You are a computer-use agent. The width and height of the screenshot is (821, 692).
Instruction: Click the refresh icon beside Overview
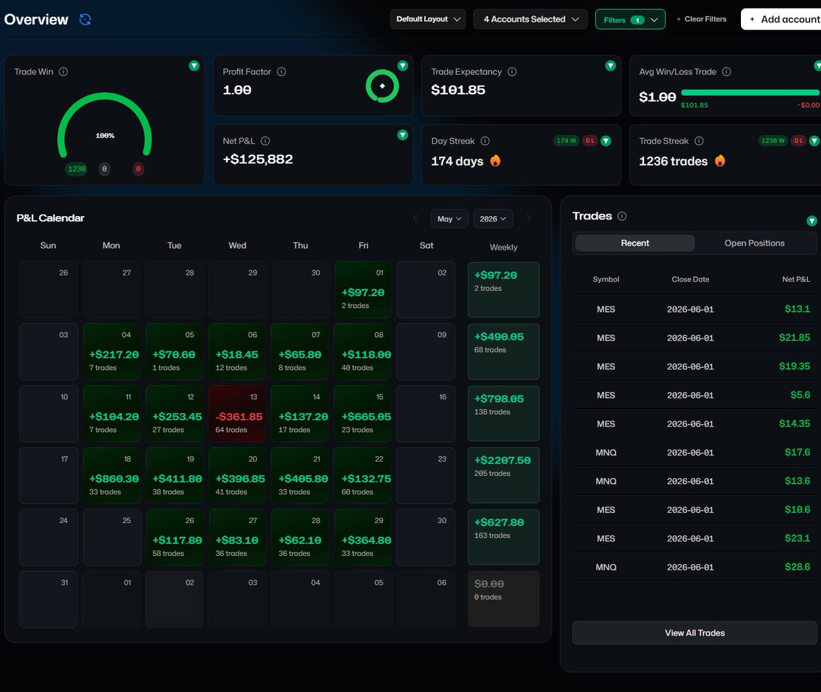point(85,19)
